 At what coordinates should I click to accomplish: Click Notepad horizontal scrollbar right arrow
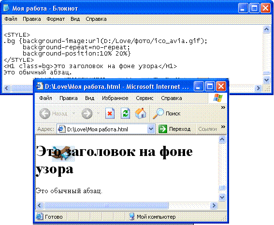point(258,88)
